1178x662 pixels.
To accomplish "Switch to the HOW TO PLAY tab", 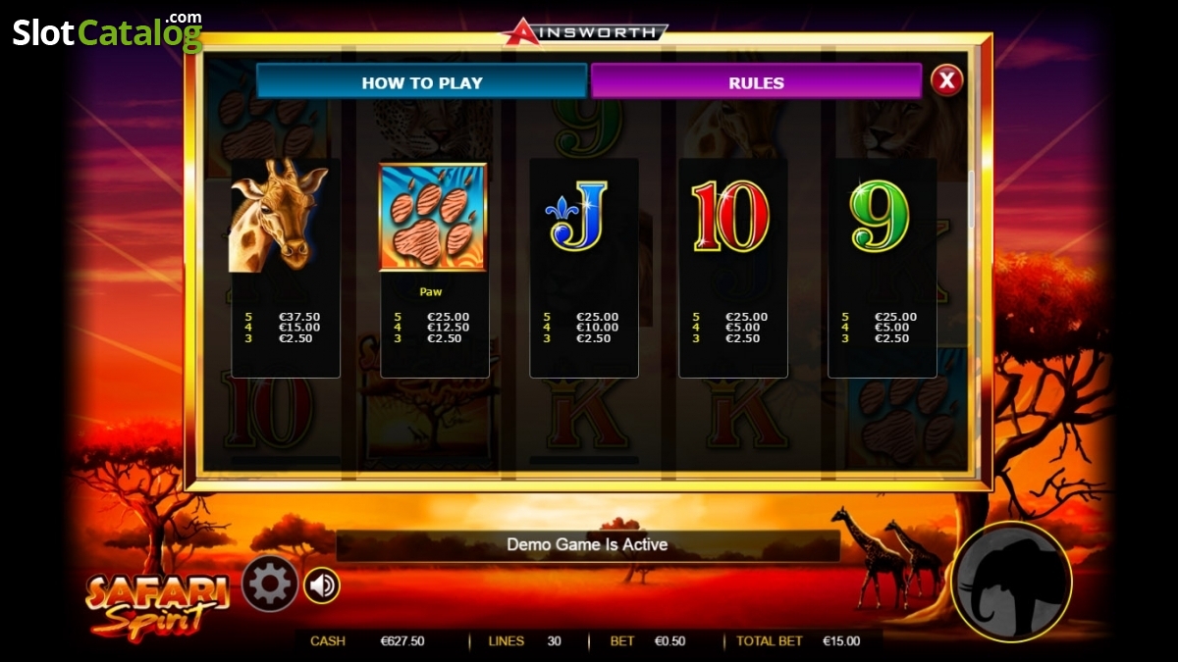I will click(x=422, y=82).
